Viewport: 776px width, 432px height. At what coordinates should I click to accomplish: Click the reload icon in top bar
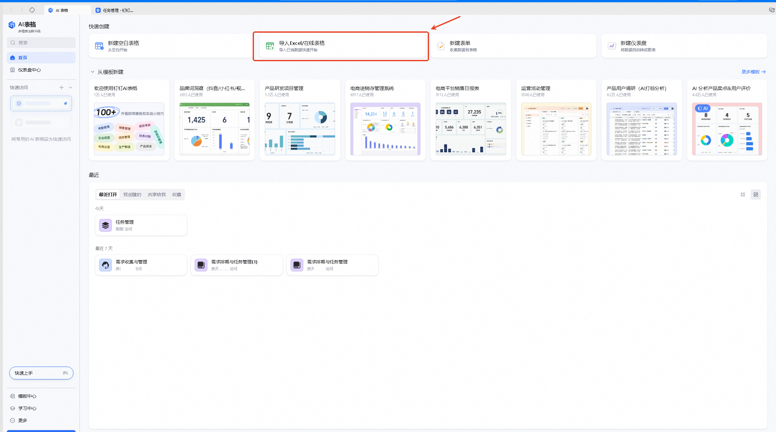tap(32, 10)
